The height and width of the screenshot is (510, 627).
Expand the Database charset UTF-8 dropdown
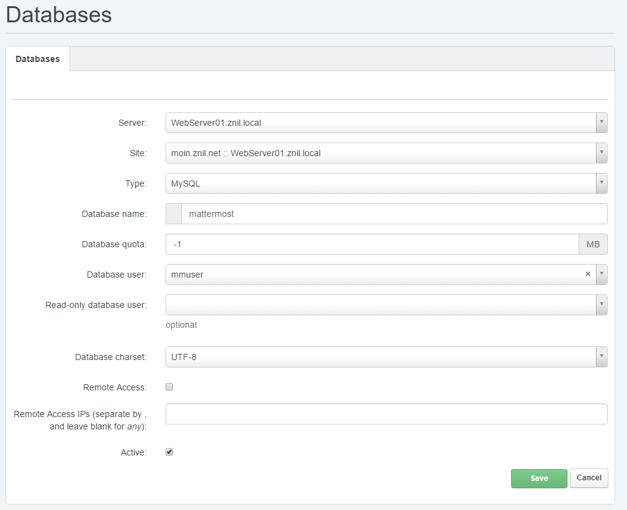coord(601,357)
